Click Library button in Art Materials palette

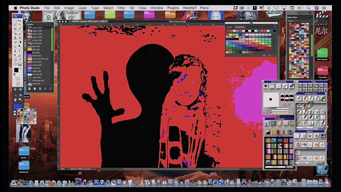[290, 167]
